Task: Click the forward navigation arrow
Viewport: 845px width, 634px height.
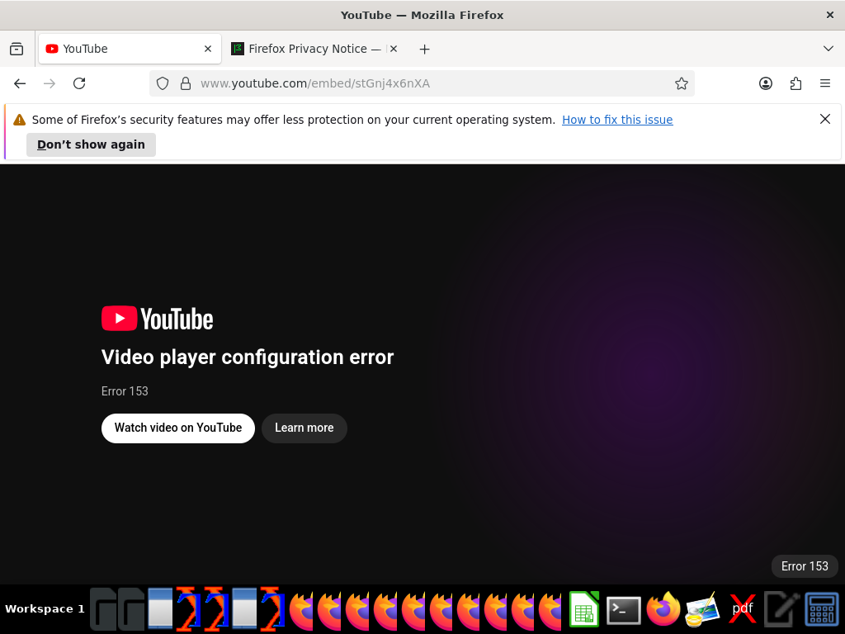Action: coord(50,83)
